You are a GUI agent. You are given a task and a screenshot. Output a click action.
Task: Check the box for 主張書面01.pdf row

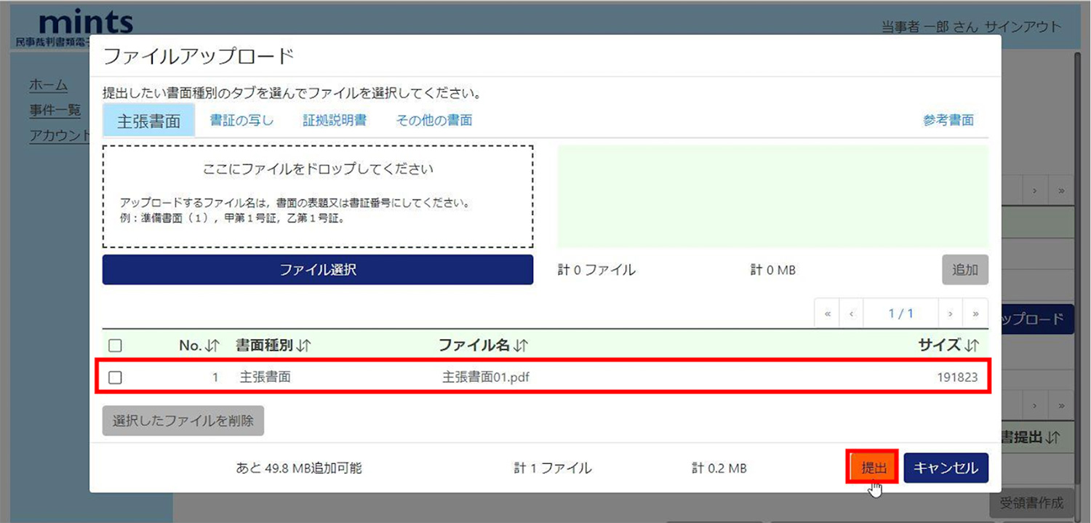point(115,378)
